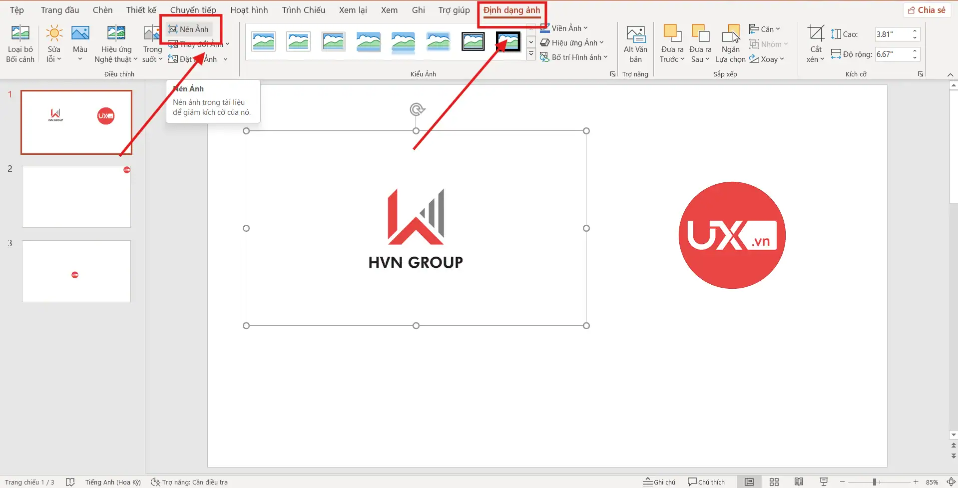Select slide 3 thumbnail
Image resolution: width=958 pixels, height=488 pixels.
(x=76, y=271)
